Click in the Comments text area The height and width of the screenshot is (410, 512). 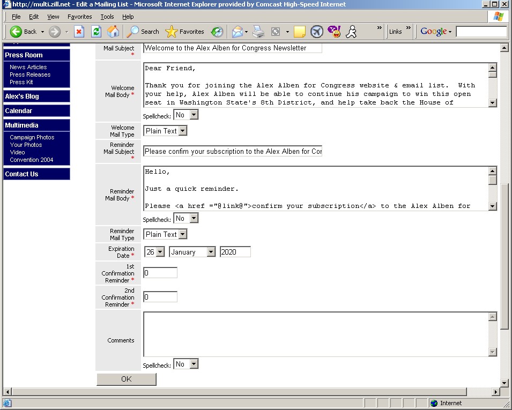coord(315,334)
